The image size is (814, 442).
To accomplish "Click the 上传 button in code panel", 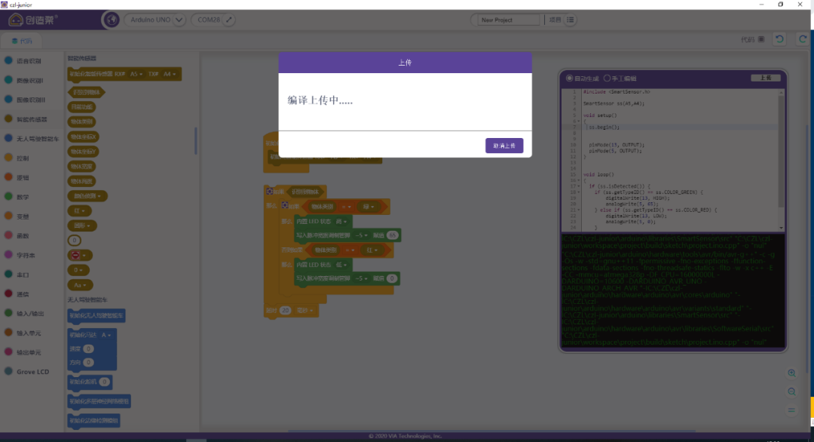I will 766,78.
